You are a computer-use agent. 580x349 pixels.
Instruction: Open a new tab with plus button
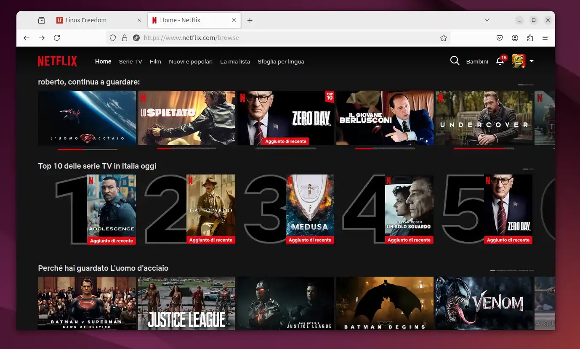[250, 20]
